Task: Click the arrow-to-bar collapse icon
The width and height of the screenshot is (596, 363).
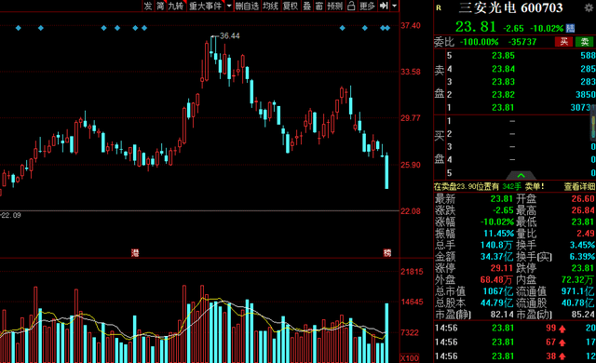Action: pos(384,6)
